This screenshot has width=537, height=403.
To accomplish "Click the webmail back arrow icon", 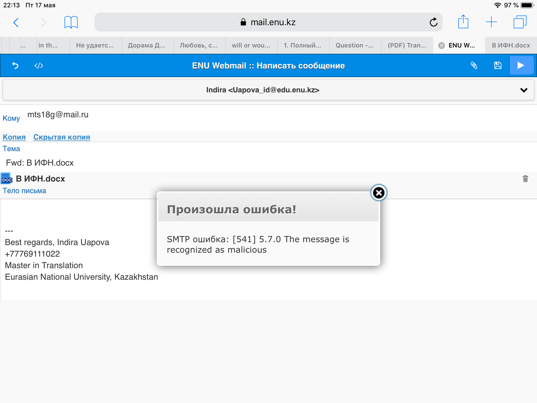I will tap(15, 65).
